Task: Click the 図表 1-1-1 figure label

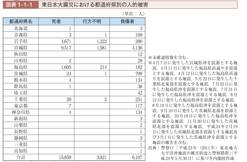Action: tap(20, 5)
